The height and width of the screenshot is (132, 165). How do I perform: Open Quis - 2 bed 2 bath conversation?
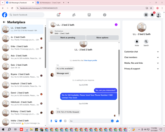[x=22, y=66]
